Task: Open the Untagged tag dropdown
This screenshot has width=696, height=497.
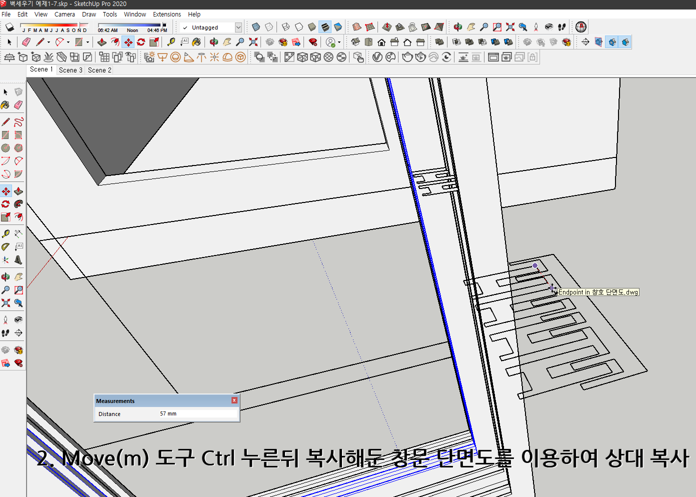Action: (x=238, y=27)
